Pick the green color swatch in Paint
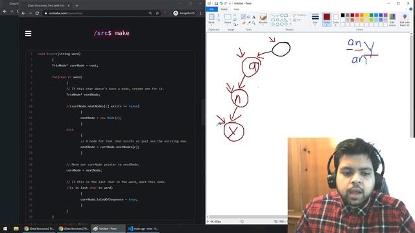This screenshot has height=233, width=415. tap(372, 15)
